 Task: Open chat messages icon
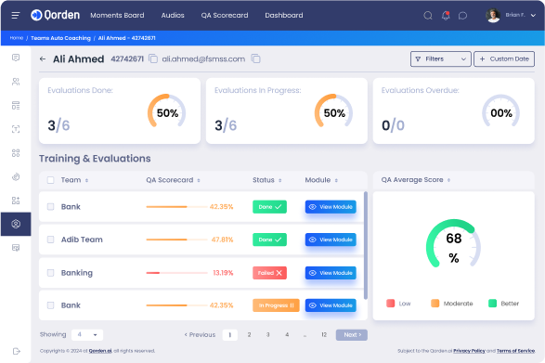(462, 15)
